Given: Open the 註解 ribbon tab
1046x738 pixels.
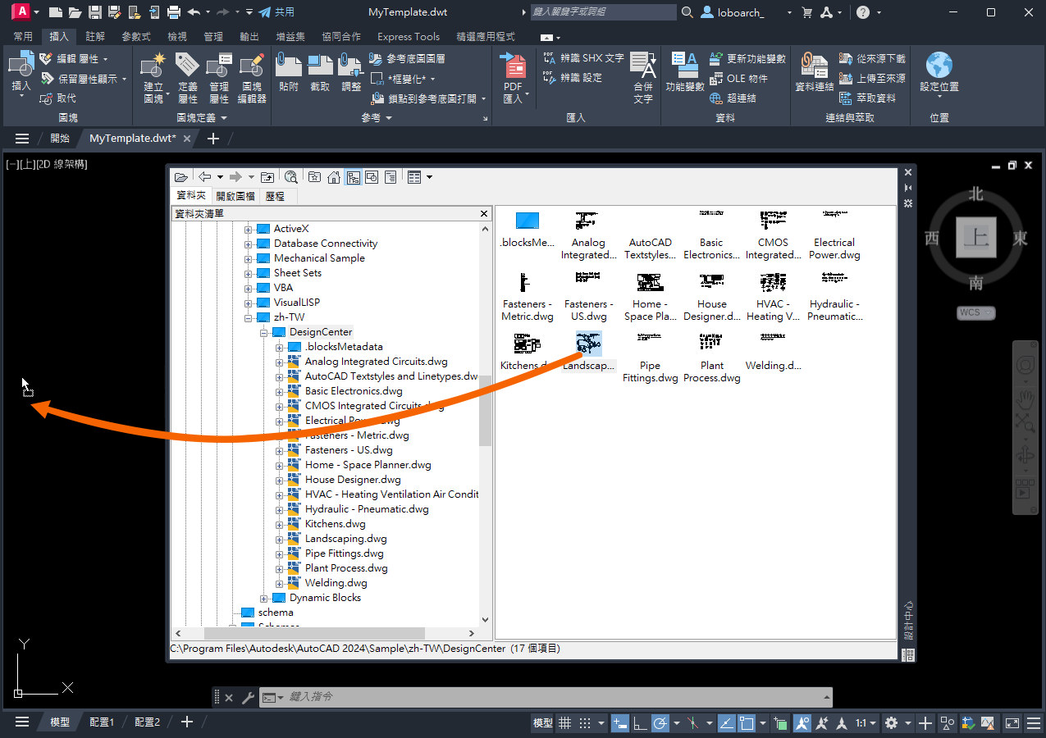Looking at the screenshot, I should tap(95, 37).
